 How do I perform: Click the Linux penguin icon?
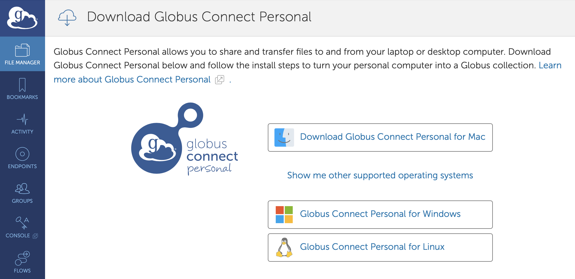[x=284, y=248]
